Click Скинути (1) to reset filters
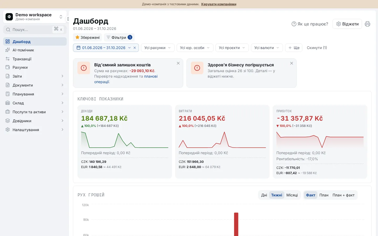The height and width of the screenshot is (236, 378). coord(317,48)
